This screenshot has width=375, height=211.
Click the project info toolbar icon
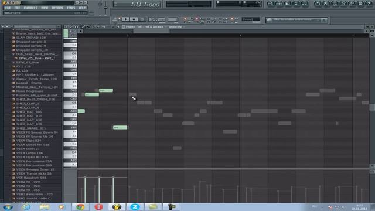[360, 4]
